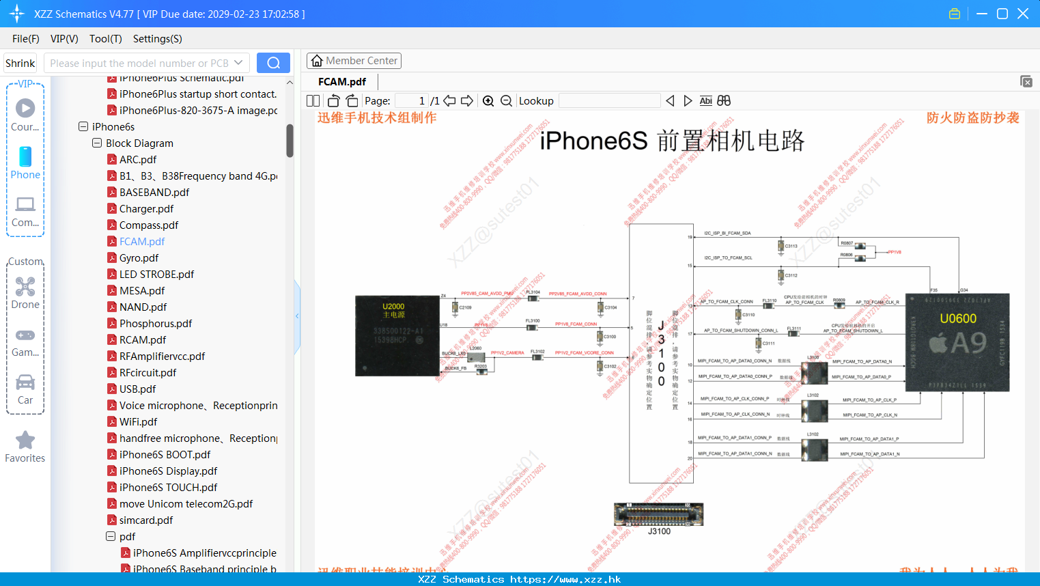Open iPhone6S BOOT.pdf
Screen dimensions: 1040x586
coord(165,454)
